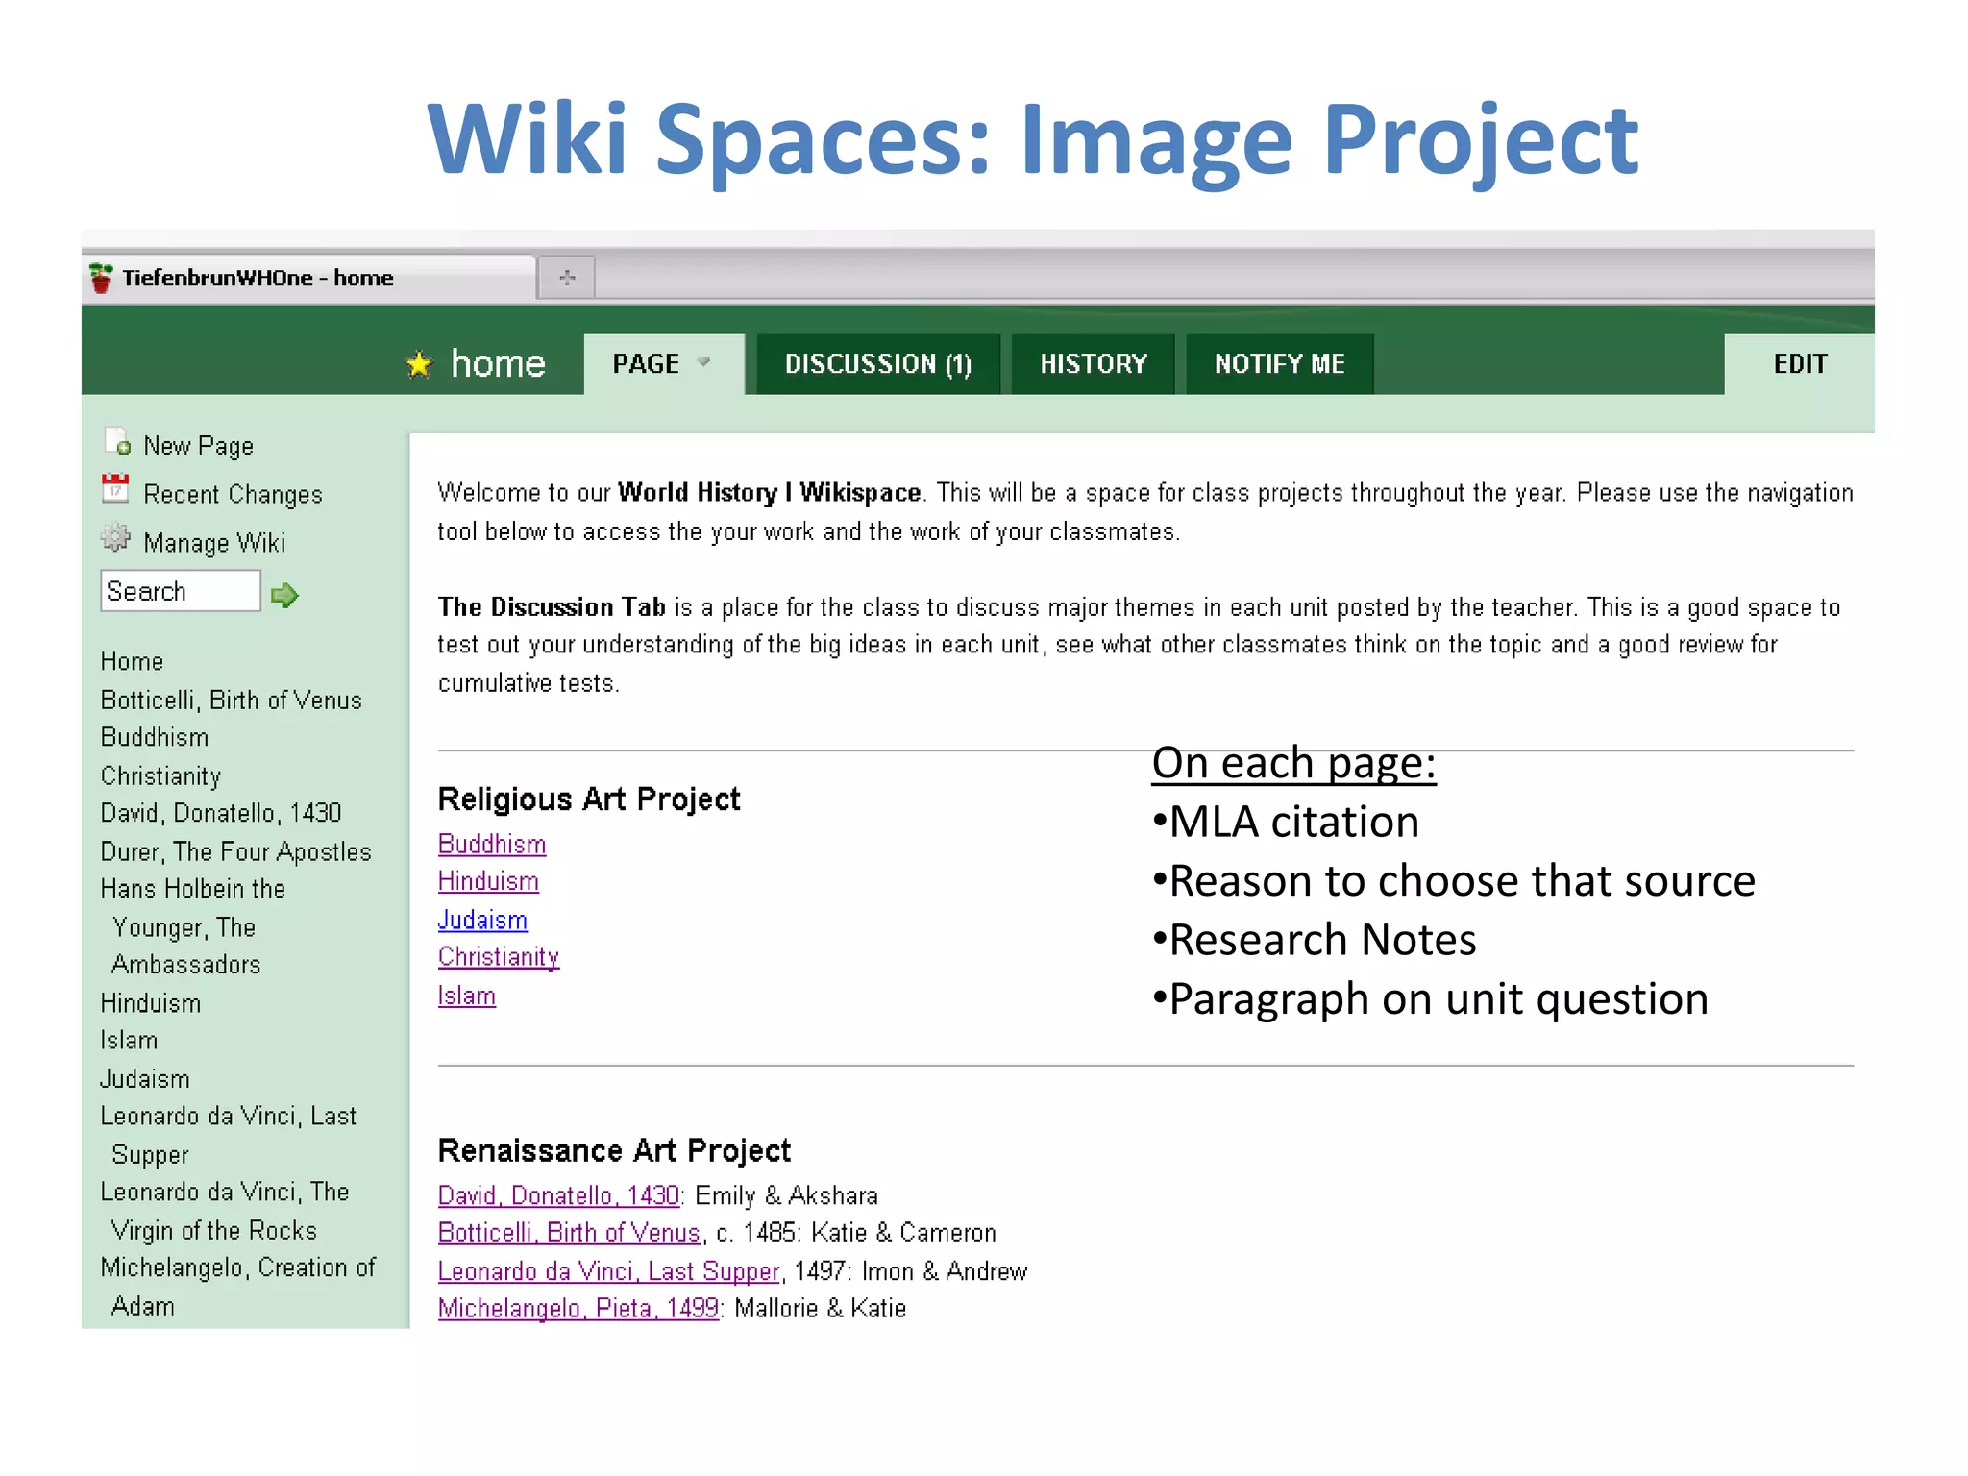The height and width of the screenshot is (1476, 1968).
Task: Click the Buddhism link under Religious Art Project
Action: (x=492, y=844)
